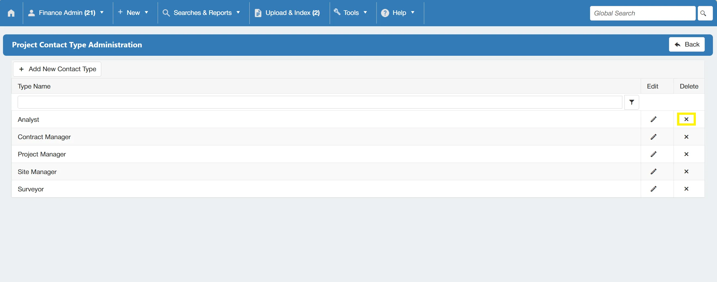The width and height of the screenshot is (717, 282).
Task: Open the Tools menu
Action: [351, 13]
